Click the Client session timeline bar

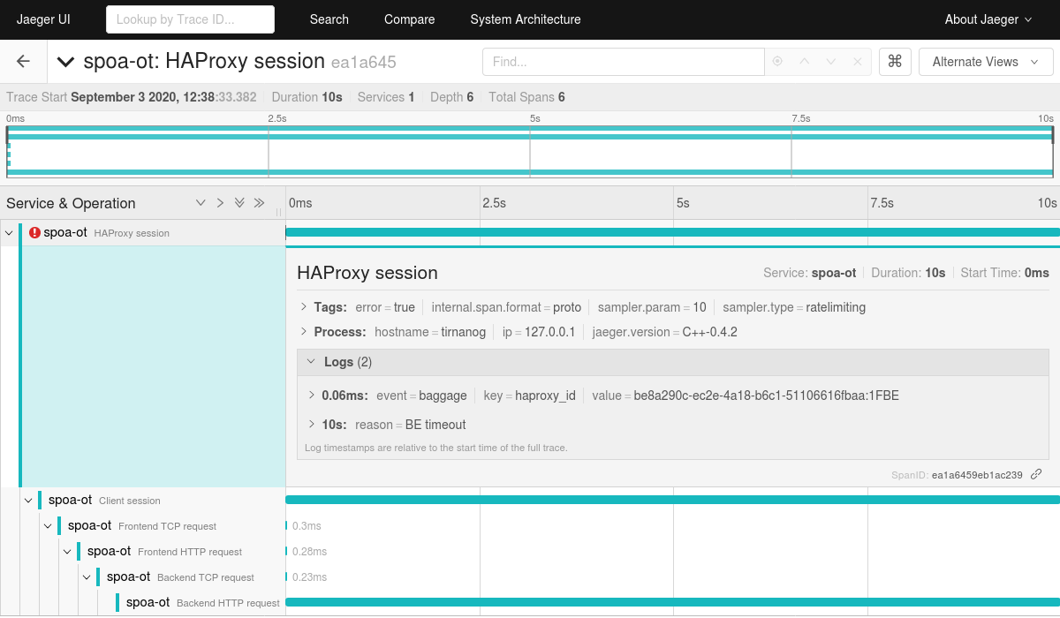[672, 500]
